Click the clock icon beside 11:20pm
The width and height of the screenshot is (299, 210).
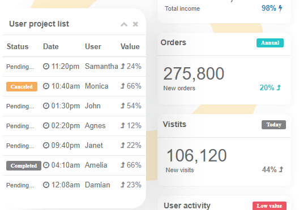pos(46,66)
